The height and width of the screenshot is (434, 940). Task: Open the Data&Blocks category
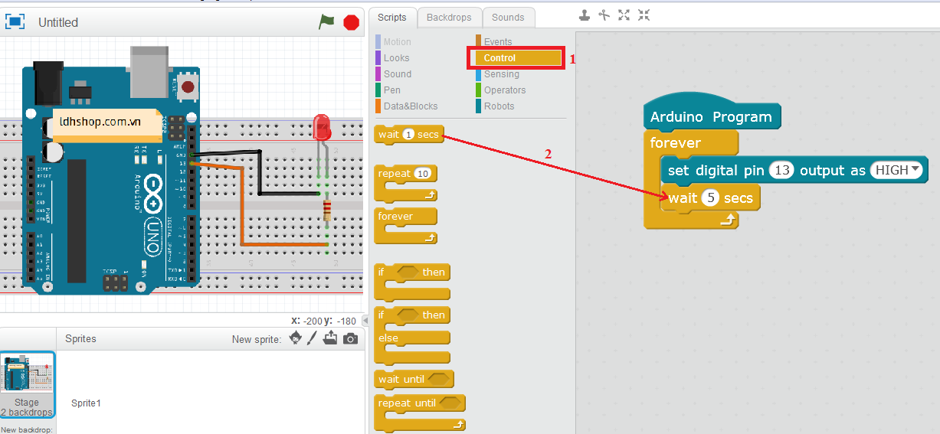click(411, 106)
